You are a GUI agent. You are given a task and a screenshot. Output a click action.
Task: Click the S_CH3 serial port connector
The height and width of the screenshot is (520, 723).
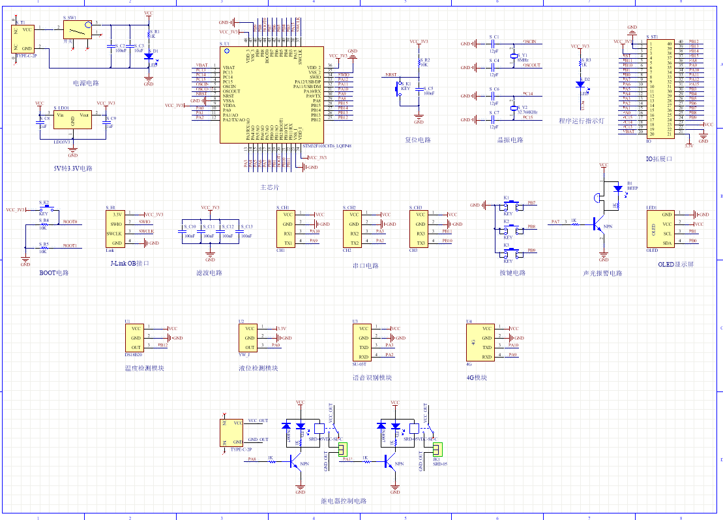tap(419, 229)
